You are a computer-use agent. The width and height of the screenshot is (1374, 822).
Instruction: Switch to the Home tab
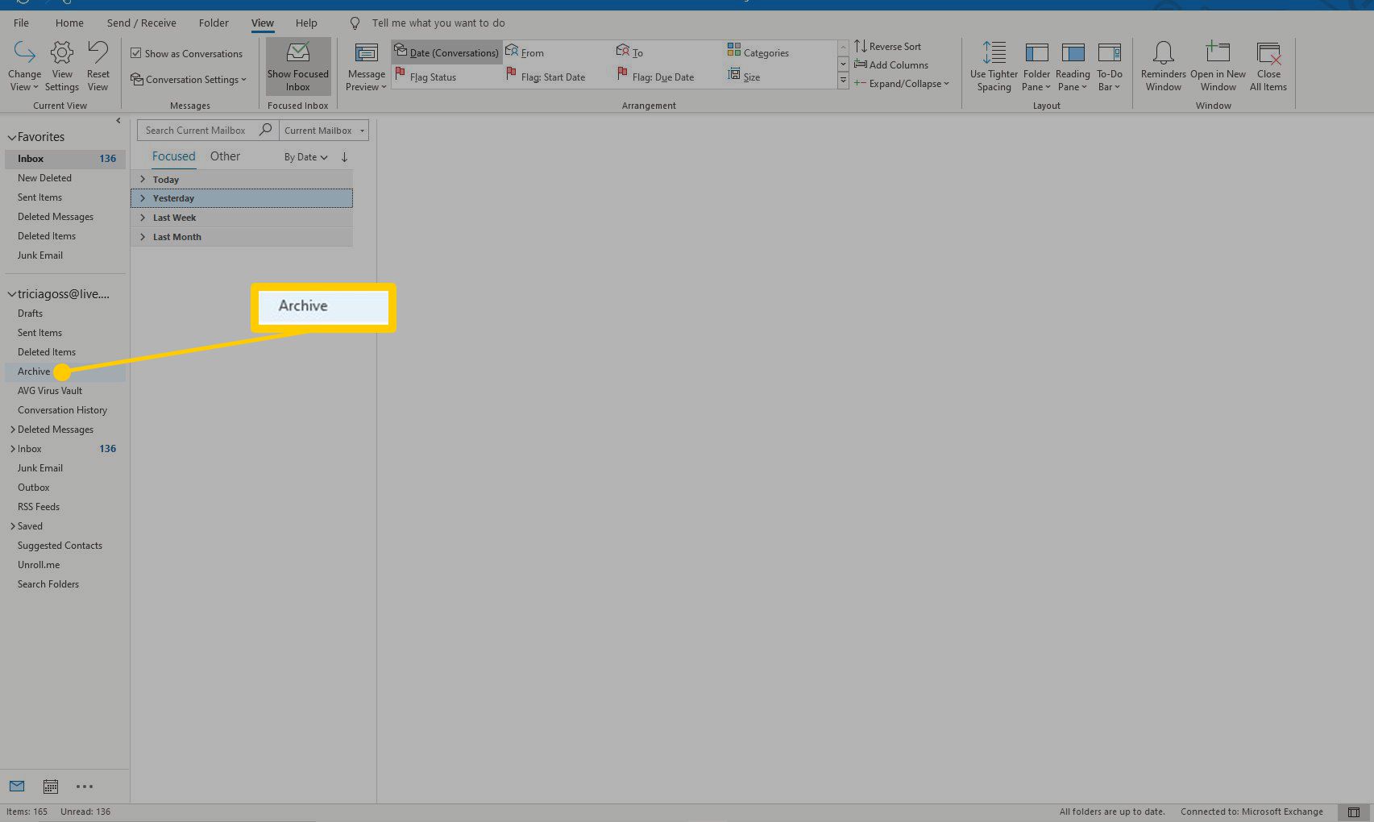point(69,23)
